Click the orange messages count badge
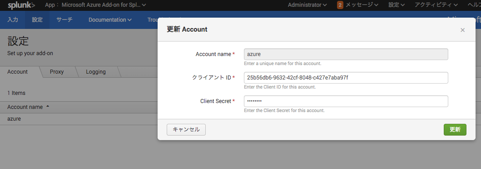The width and height of the screenshot is (481, 169). tap(340, 5)
